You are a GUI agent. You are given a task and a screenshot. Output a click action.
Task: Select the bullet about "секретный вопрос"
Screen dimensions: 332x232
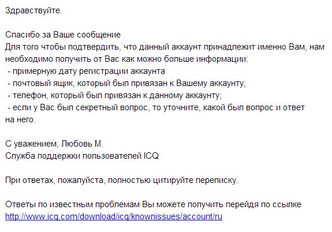[156, 107]
